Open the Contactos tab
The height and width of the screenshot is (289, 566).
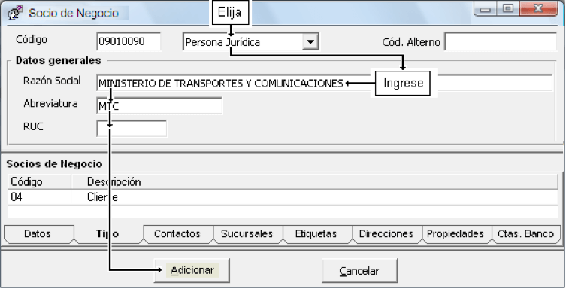[177, 234]
